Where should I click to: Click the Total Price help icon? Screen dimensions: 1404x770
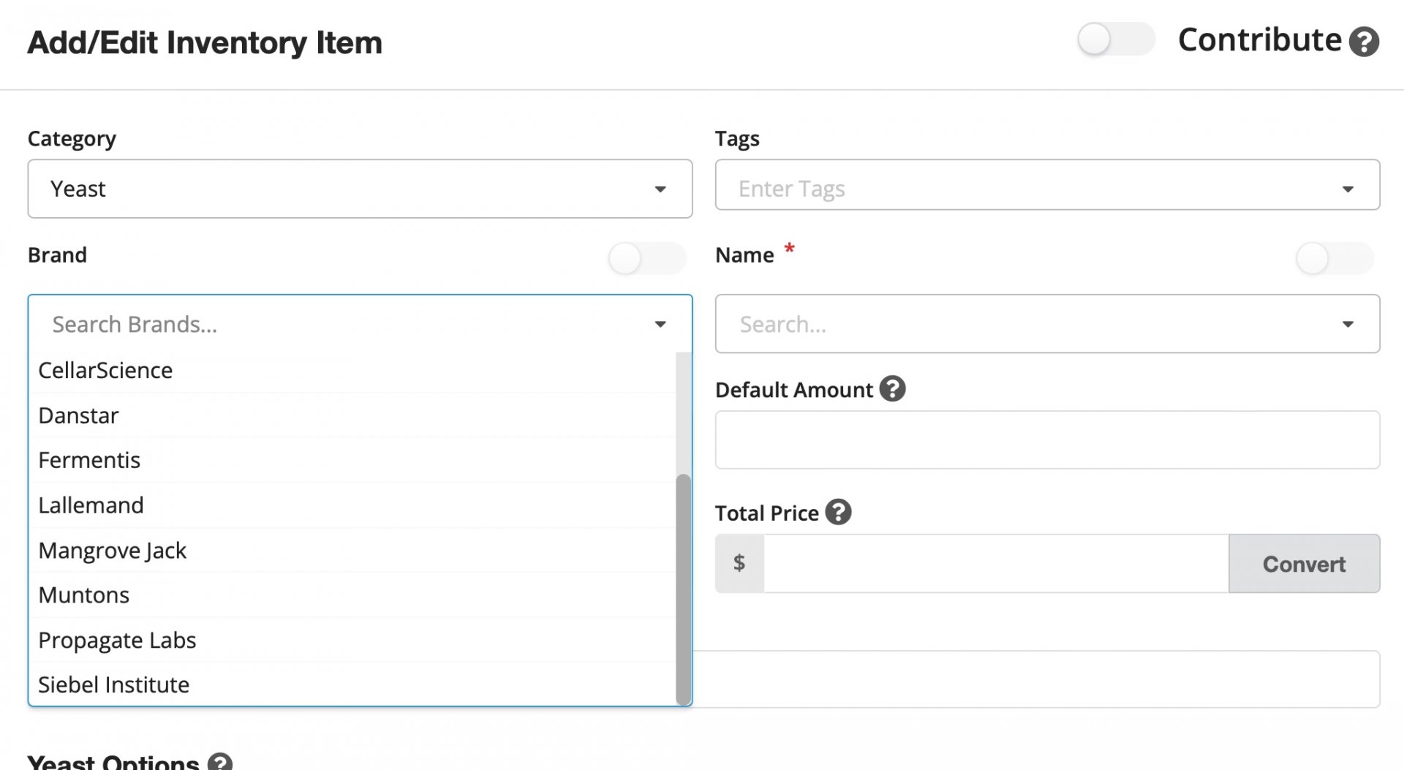coord(838,512)
